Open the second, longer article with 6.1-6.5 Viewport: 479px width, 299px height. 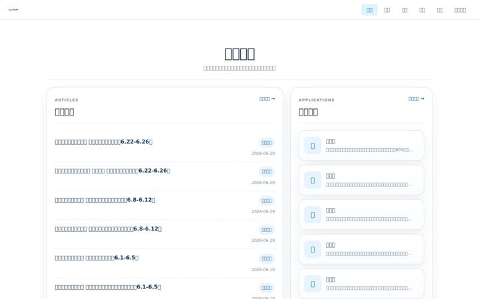[x=108, y=287]
